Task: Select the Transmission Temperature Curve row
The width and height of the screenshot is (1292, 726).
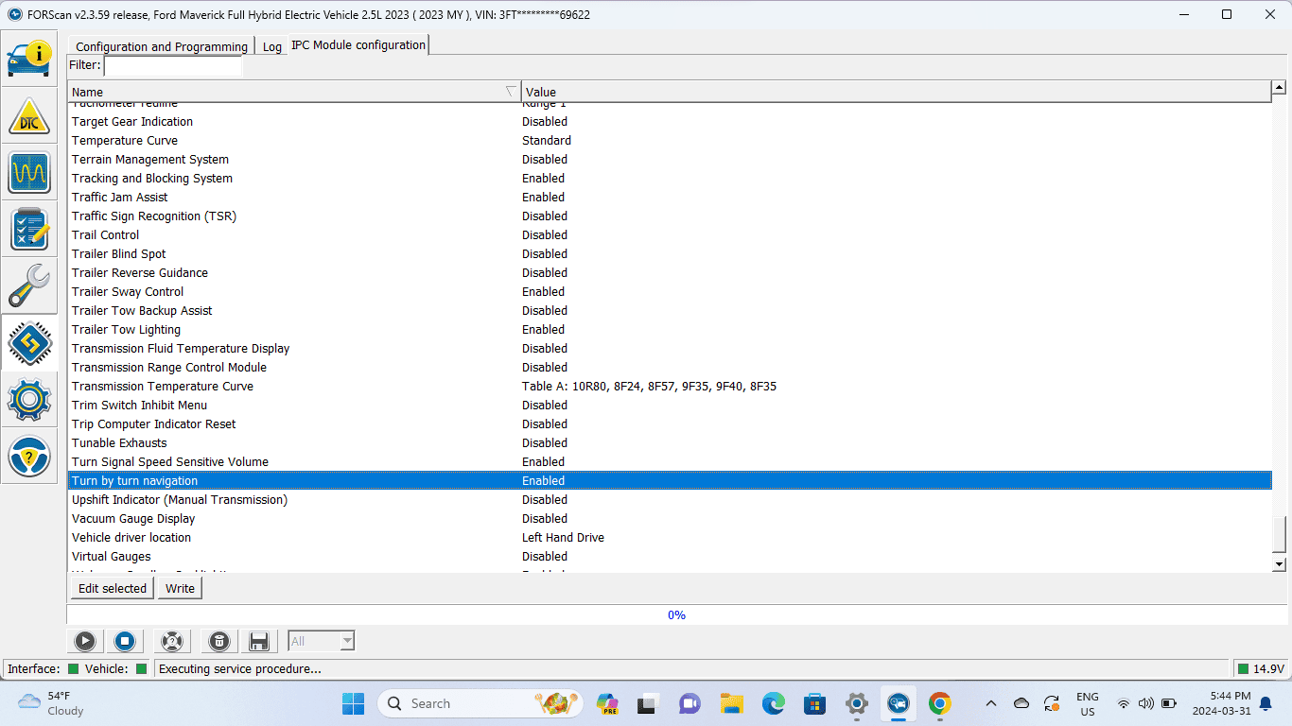Action: (x=670, y=386)
